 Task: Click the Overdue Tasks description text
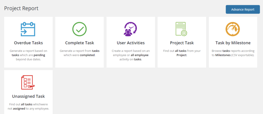28,55
